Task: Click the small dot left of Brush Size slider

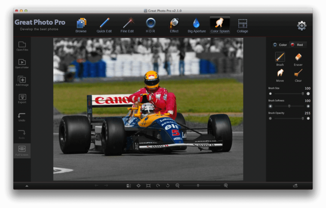Action: (x=270, y=94)
